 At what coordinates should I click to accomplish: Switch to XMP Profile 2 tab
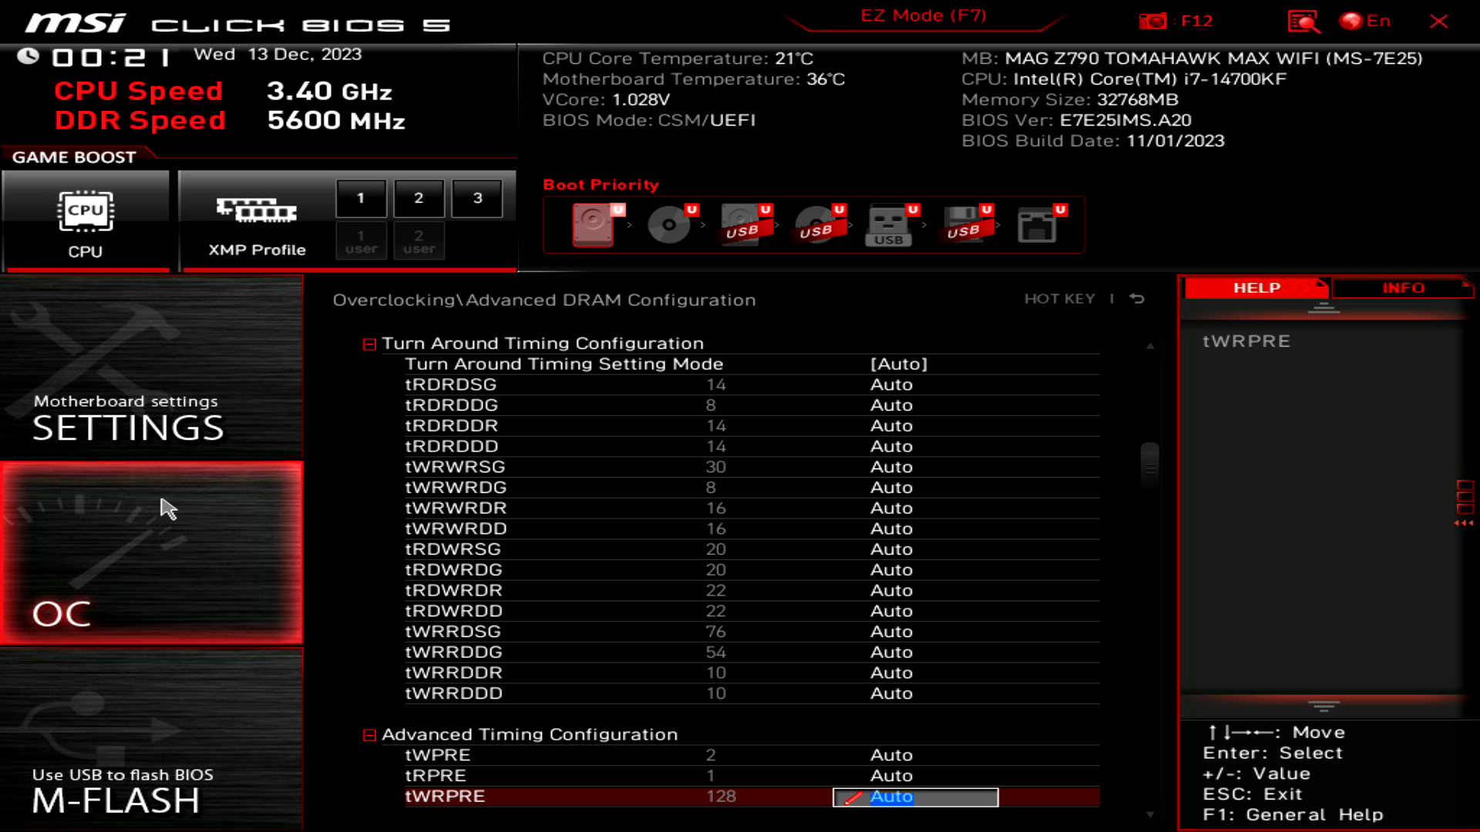coord(418,197)
